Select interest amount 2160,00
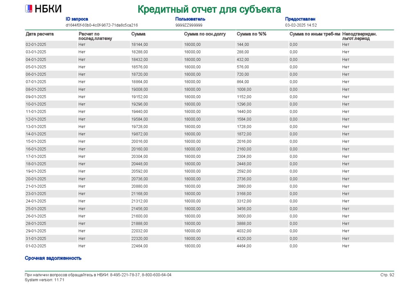The width and height of the screenshot is (419, 296). click(244, 149)
